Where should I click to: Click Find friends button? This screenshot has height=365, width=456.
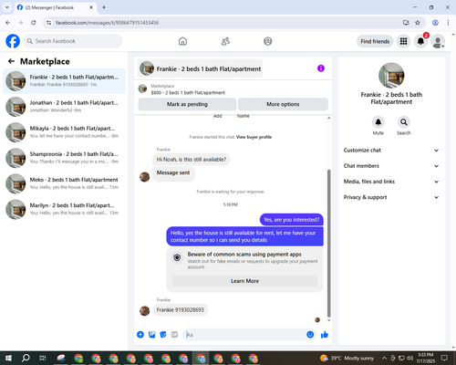click(375, 41)
